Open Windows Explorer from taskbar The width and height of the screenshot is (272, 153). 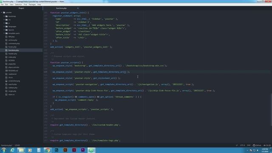pyautogui.click(x=21, y=150)
